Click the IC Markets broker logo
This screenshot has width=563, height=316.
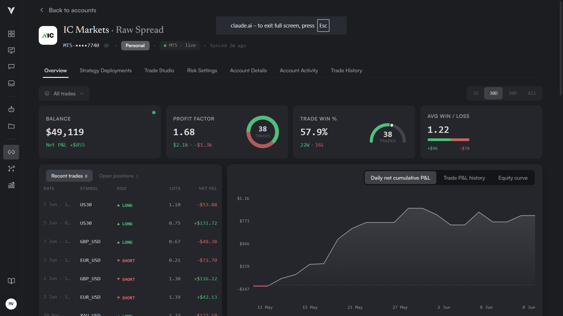(x=48, y=35)
